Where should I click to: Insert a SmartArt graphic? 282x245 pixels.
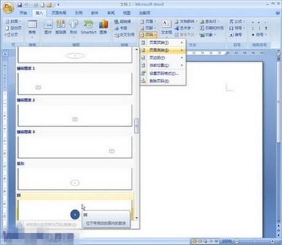(88, 27)
